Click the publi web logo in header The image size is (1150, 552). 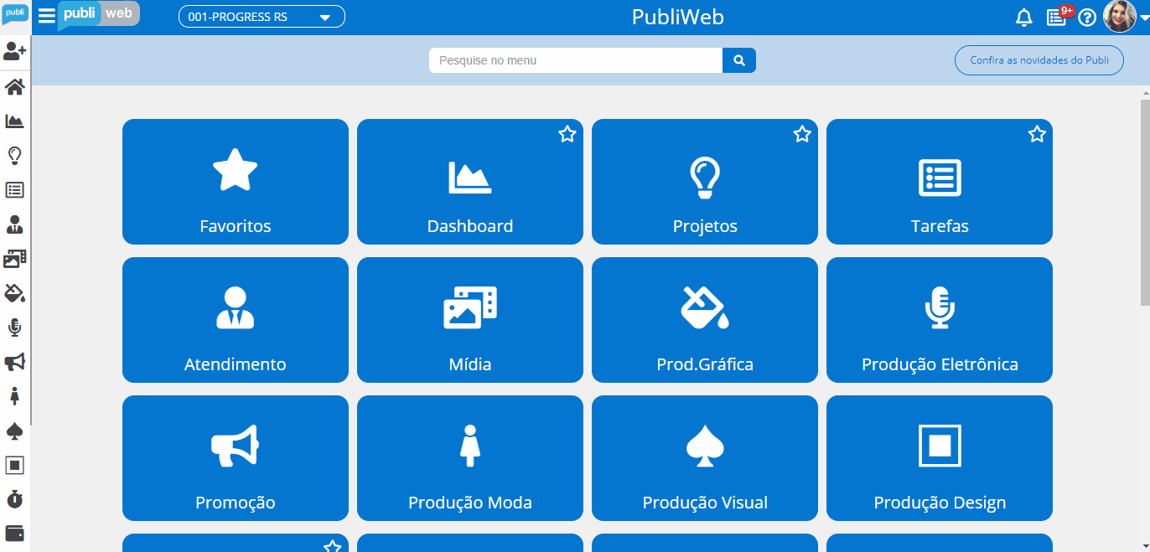pos(99,15)
